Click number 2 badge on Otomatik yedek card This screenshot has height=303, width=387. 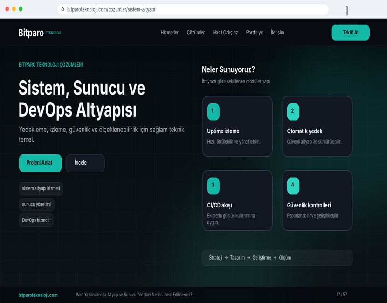(x=293, y=112)
